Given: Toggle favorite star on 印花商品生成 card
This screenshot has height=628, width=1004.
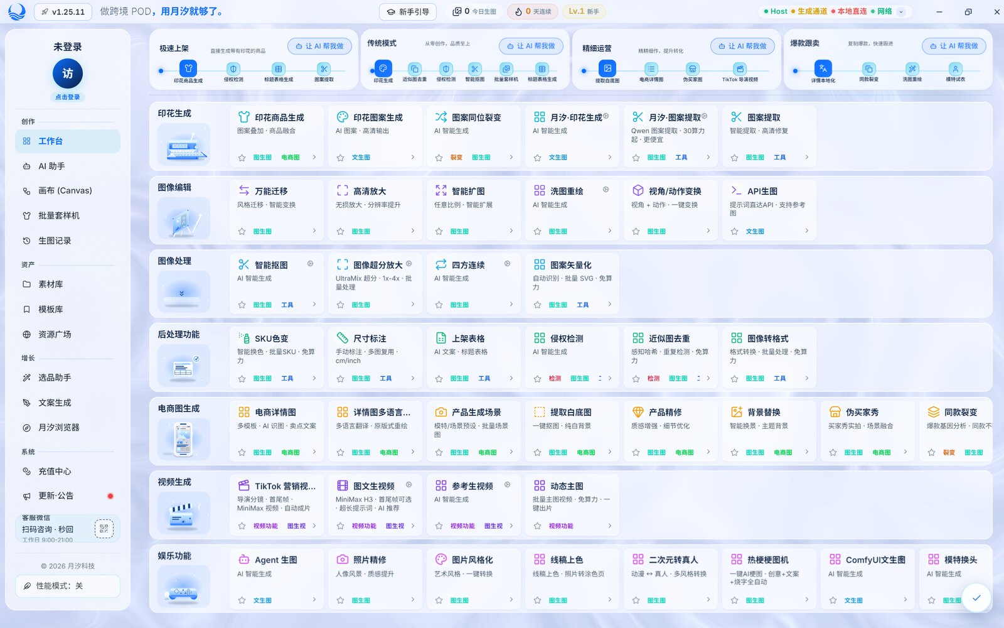Looking at the screenshot, I should coord(242,158).
